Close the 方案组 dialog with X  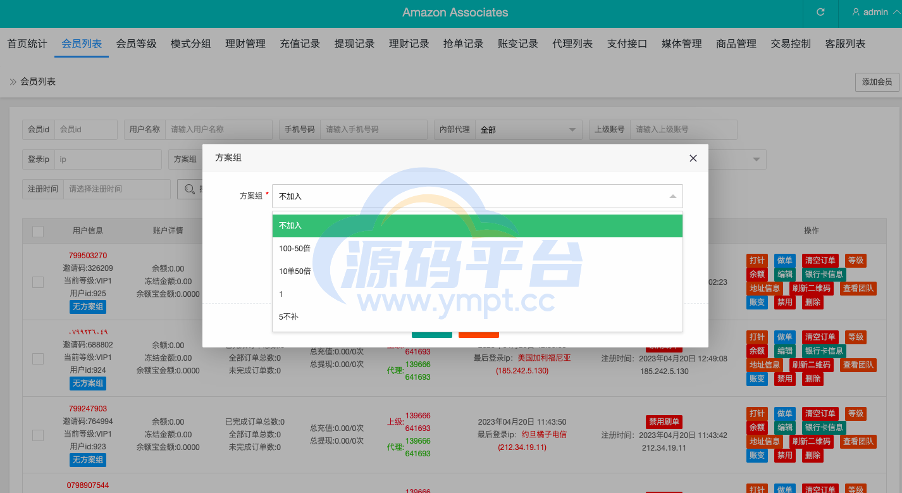693,158
